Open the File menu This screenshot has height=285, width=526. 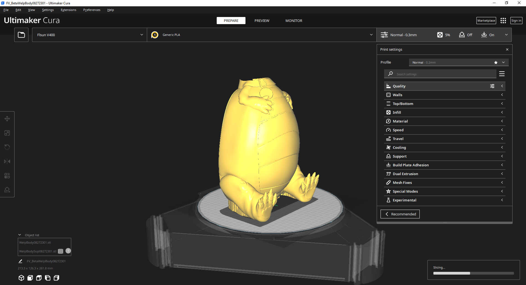[6, 10]
